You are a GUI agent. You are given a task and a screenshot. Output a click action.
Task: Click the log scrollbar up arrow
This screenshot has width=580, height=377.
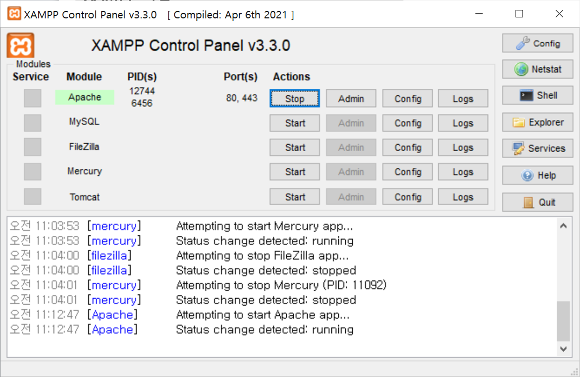563,226
